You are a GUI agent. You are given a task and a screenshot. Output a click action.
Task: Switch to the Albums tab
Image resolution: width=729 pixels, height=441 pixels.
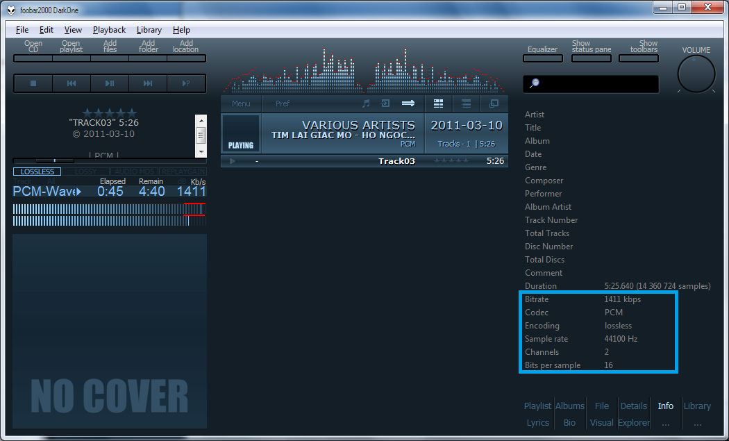pos(569,406)
